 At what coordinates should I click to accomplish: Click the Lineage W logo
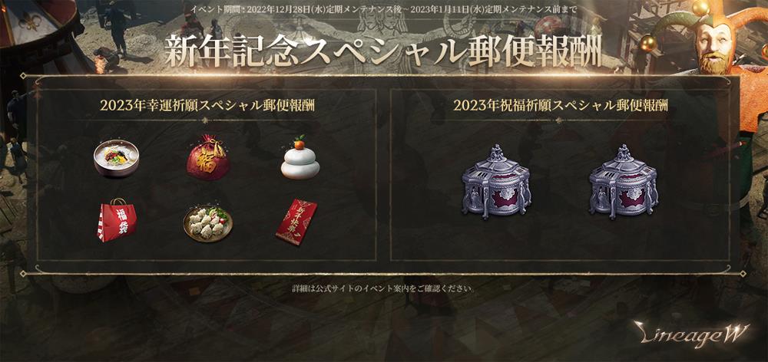coord(692,333)
